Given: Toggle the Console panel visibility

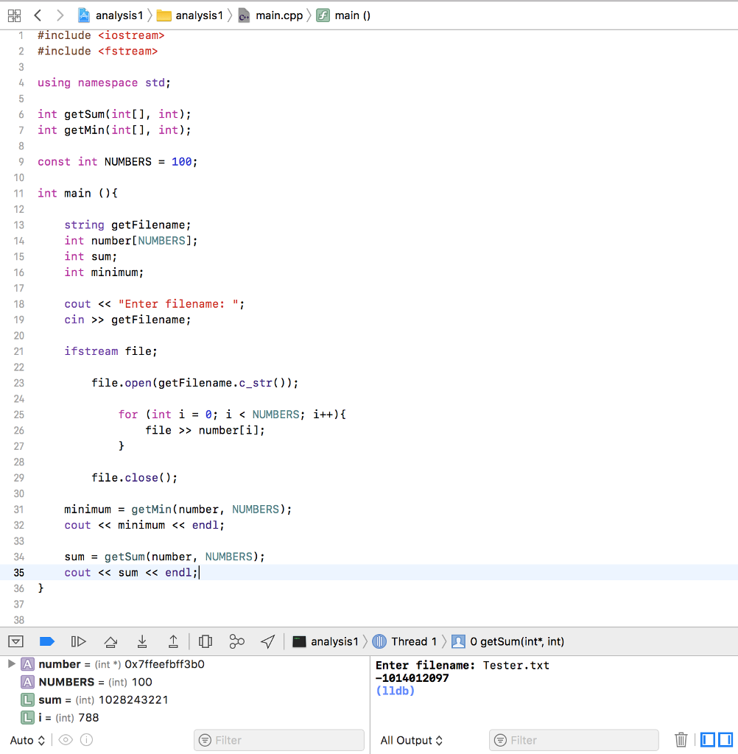Looking at the screenshot, I should [726, 740].
